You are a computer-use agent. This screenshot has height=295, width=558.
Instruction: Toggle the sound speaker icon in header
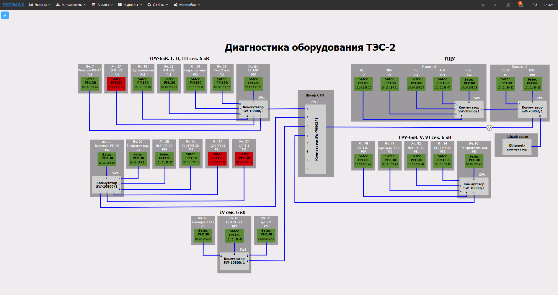tap(495, 5)
